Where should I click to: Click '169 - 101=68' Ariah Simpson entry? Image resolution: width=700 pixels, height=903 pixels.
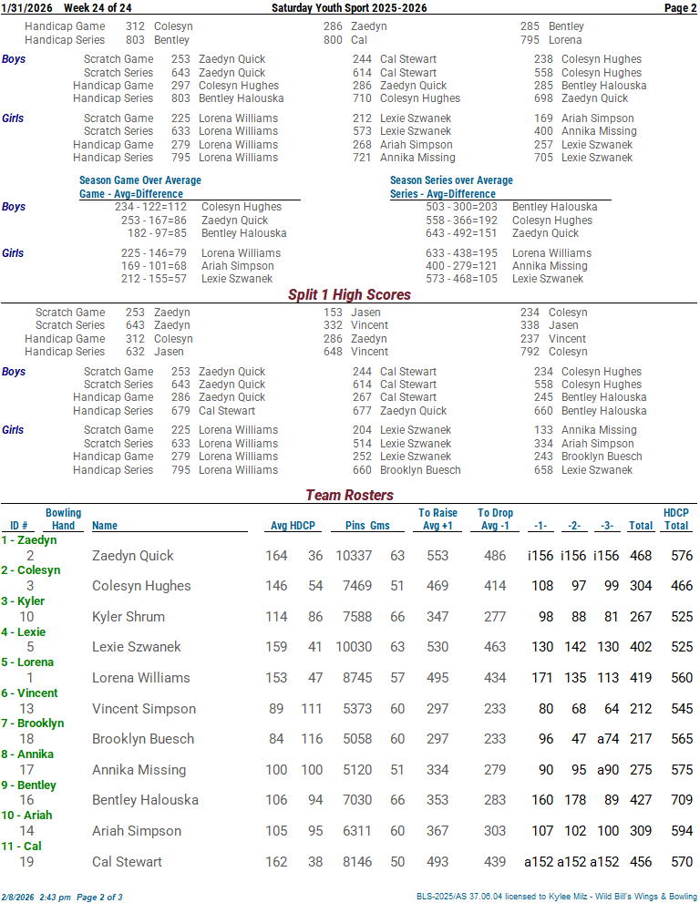pos(198,266)
